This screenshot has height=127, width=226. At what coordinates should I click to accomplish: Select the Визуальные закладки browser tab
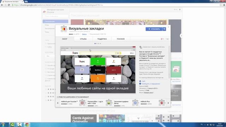pyautogui.click(x=12, y=1)
